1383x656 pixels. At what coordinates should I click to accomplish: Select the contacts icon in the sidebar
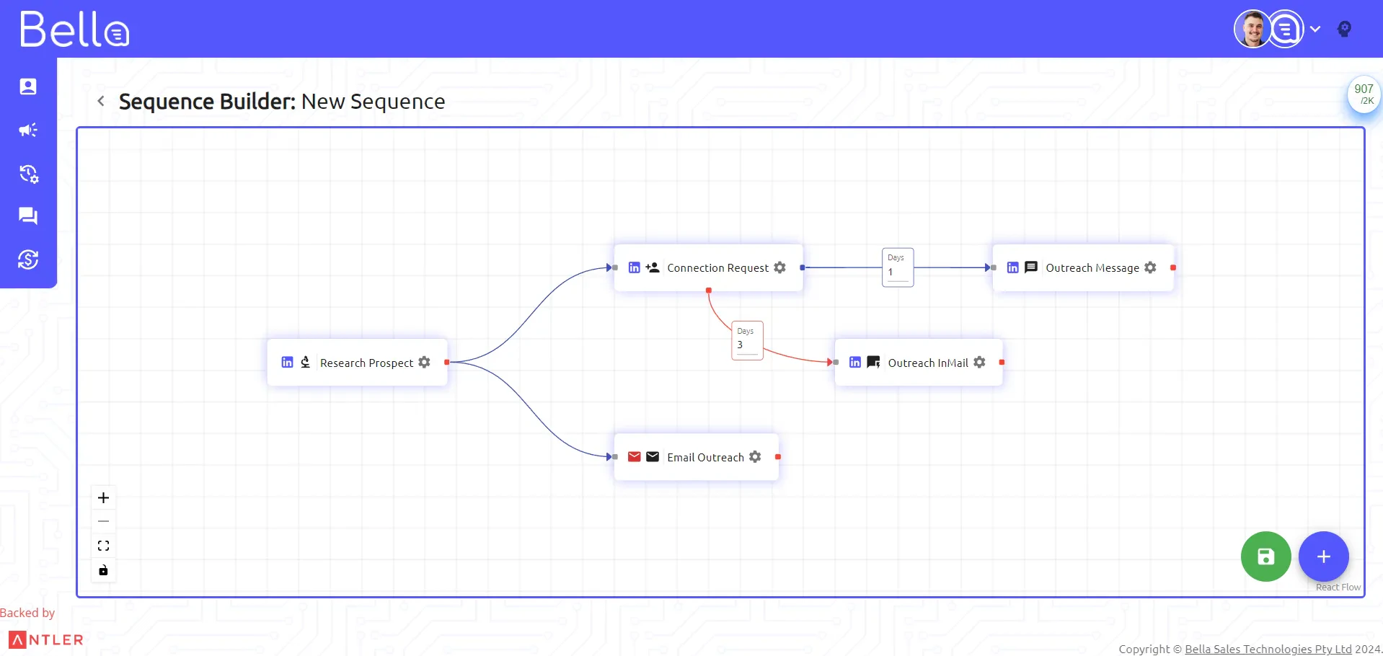28,87
